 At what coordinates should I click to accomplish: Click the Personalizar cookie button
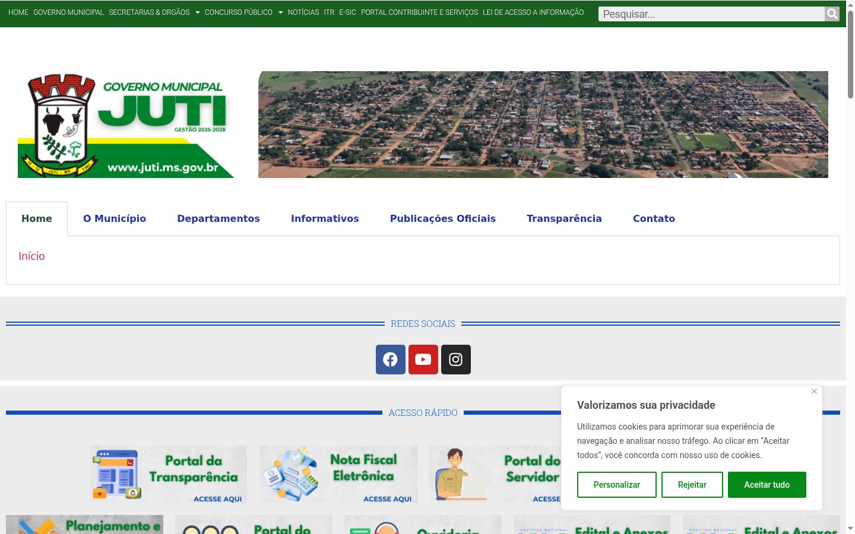click(x=617, y=485)
